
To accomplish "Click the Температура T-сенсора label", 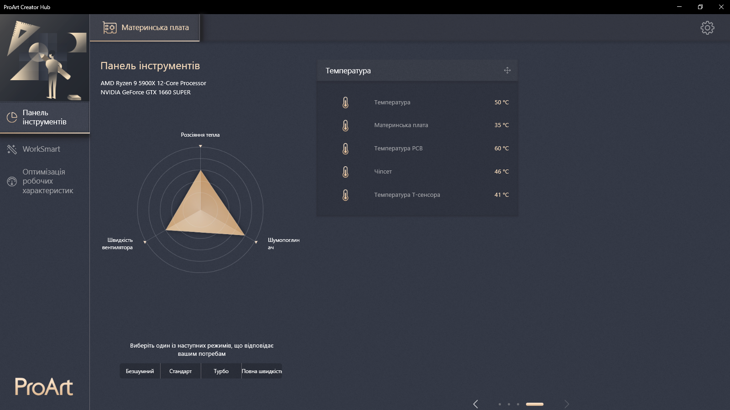I will 407,195.
